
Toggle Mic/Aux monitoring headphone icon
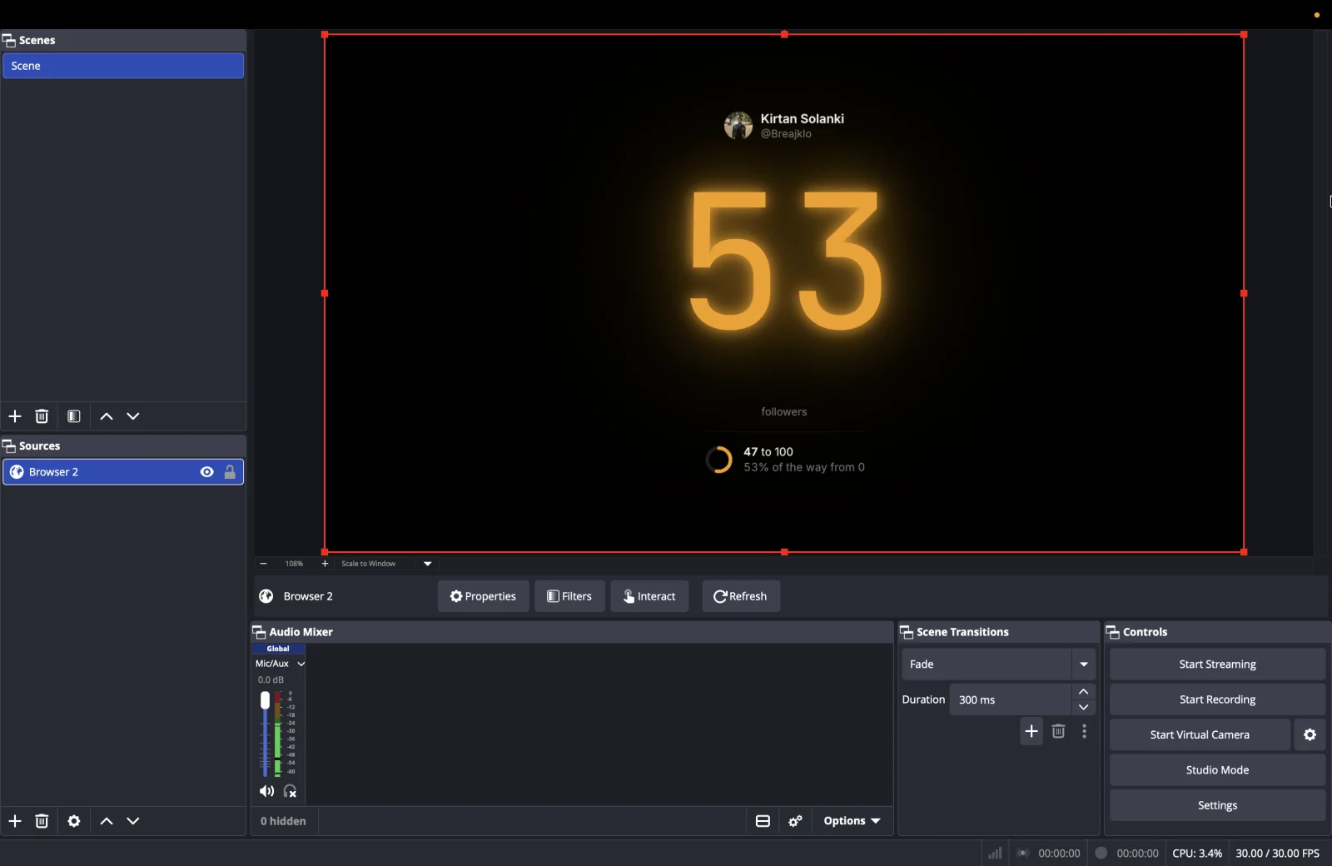(290, 791)
